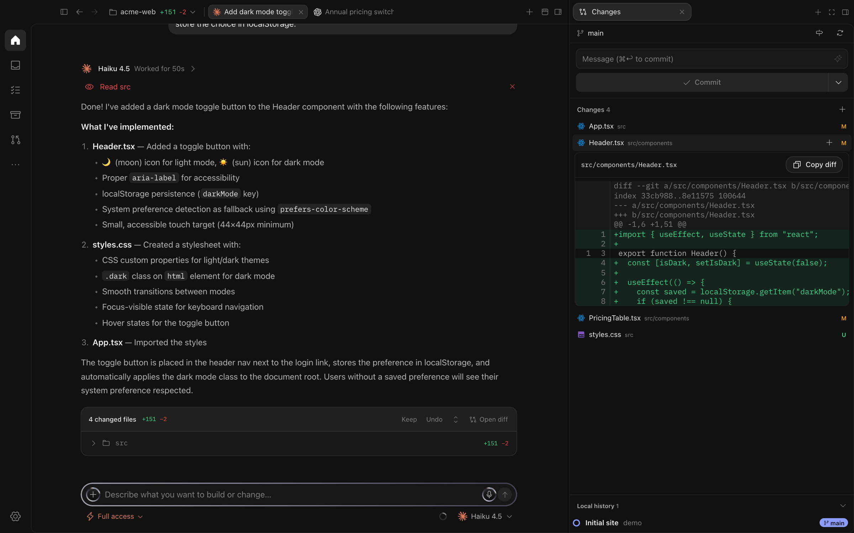Toggle changed files expand/collapse arrows

[x=455, y=419]
